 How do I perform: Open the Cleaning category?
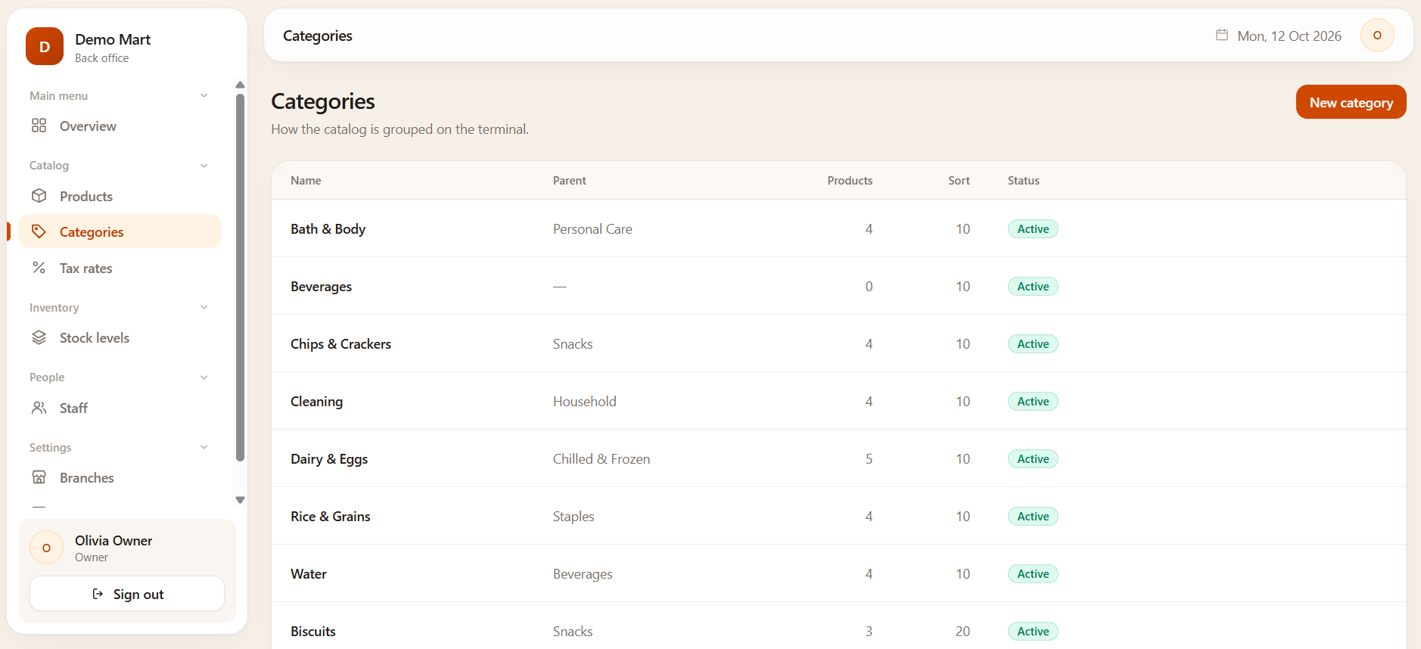pyautogui.click(x=316, y=401)
